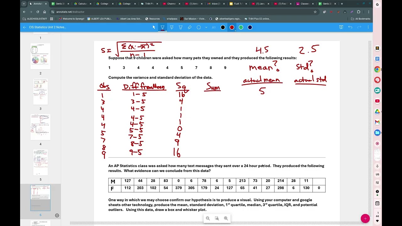Screen dimensions: 402x226
Task: Open the ALBERT LEA PUBLI... bookmark
Action: coord(99,19)
